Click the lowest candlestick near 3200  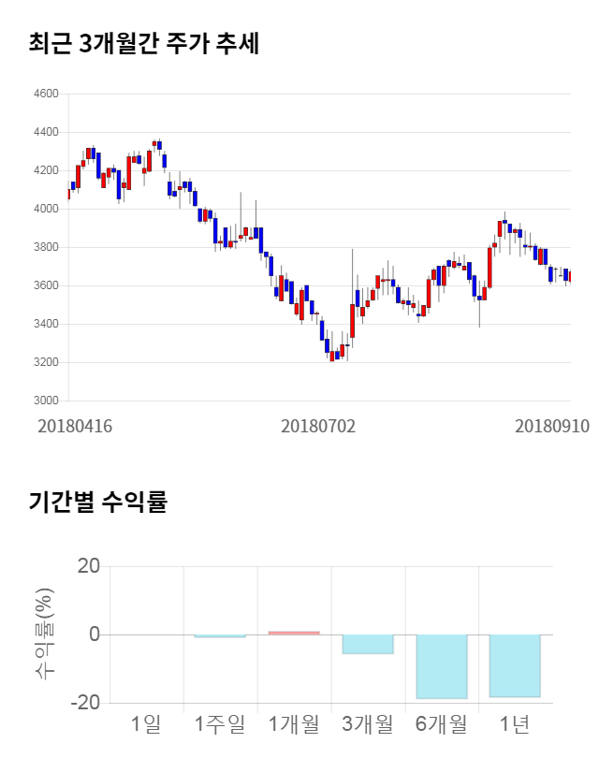(332, 356)
